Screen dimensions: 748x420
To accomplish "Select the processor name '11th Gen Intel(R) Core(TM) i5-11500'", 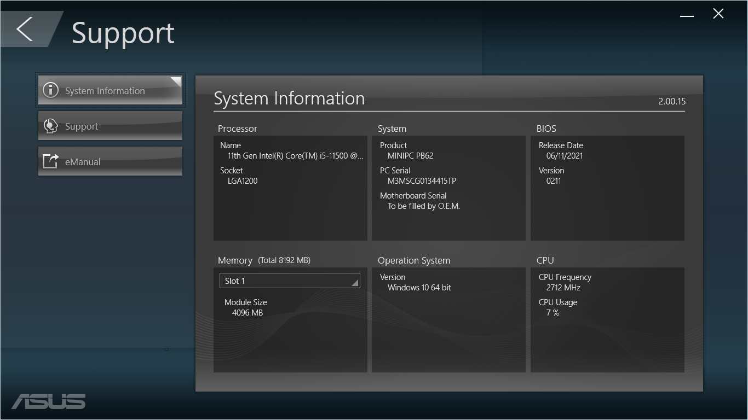I will click(296, 156).
